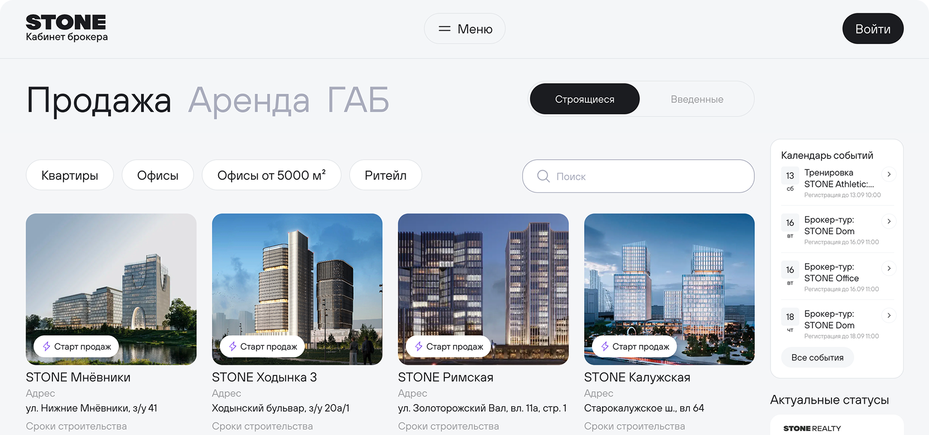The image size is (929, 435).
Task: Open STONE Ходынка 3 project image
Action: click(297, 289)
